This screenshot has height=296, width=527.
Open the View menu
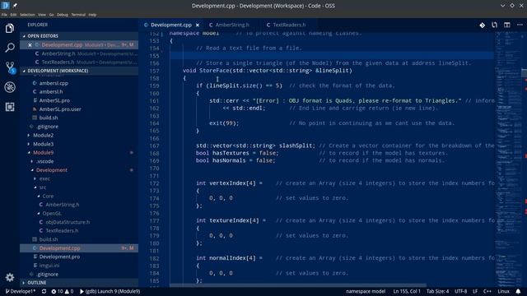click(42, 15)
